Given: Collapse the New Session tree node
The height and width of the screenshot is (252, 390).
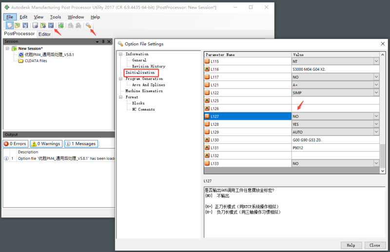Looking at the screenshot, I should (8, 49).
